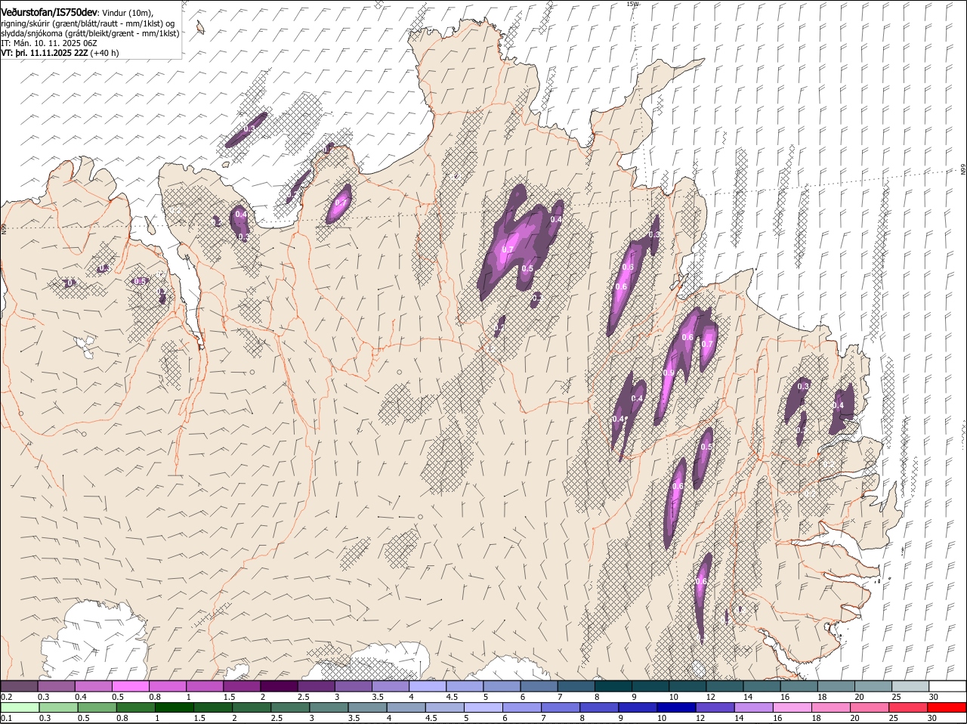Image resolution: width=967 pixels, height=724 pixels.
Task: Pick lower legend swatch between 0.3 and 0.5
Action: [58, 707]
